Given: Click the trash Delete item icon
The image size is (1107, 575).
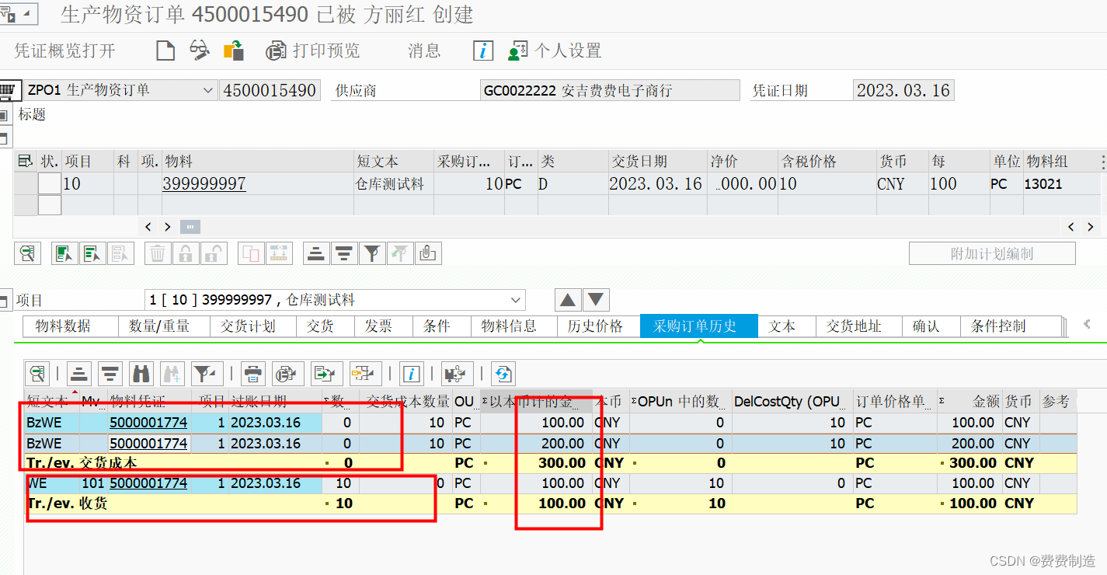Looking at the screenshot, I should (158, 253).
